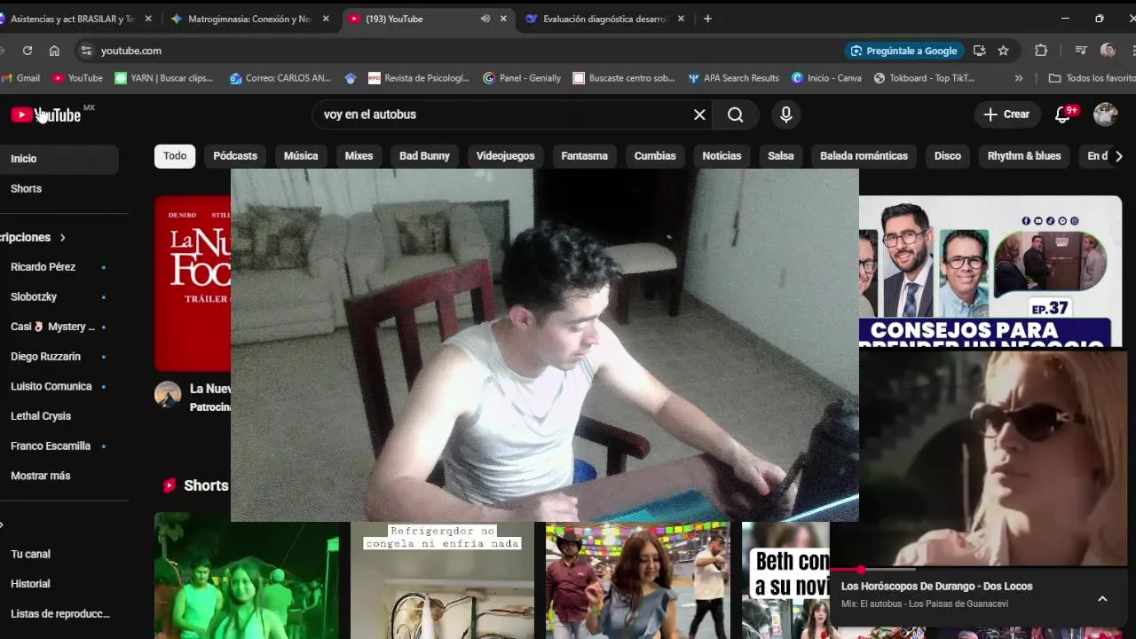This screenshot has height=639, width=1136.
Task: Open the notifications bell
Action: coord(1063,114)
